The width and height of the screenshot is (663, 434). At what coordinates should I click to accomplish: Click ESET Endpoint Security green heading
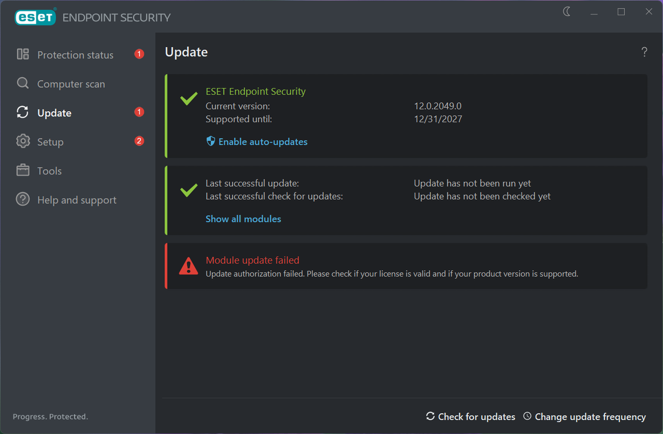[x=256, y=91]
